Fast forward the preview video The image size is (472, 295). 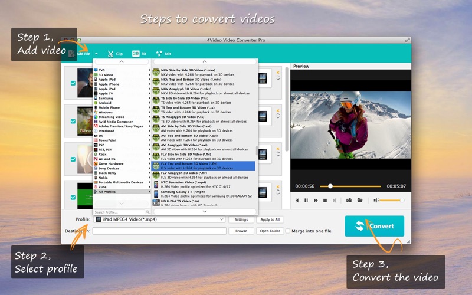pyautogui.click(x=316, y=200)
